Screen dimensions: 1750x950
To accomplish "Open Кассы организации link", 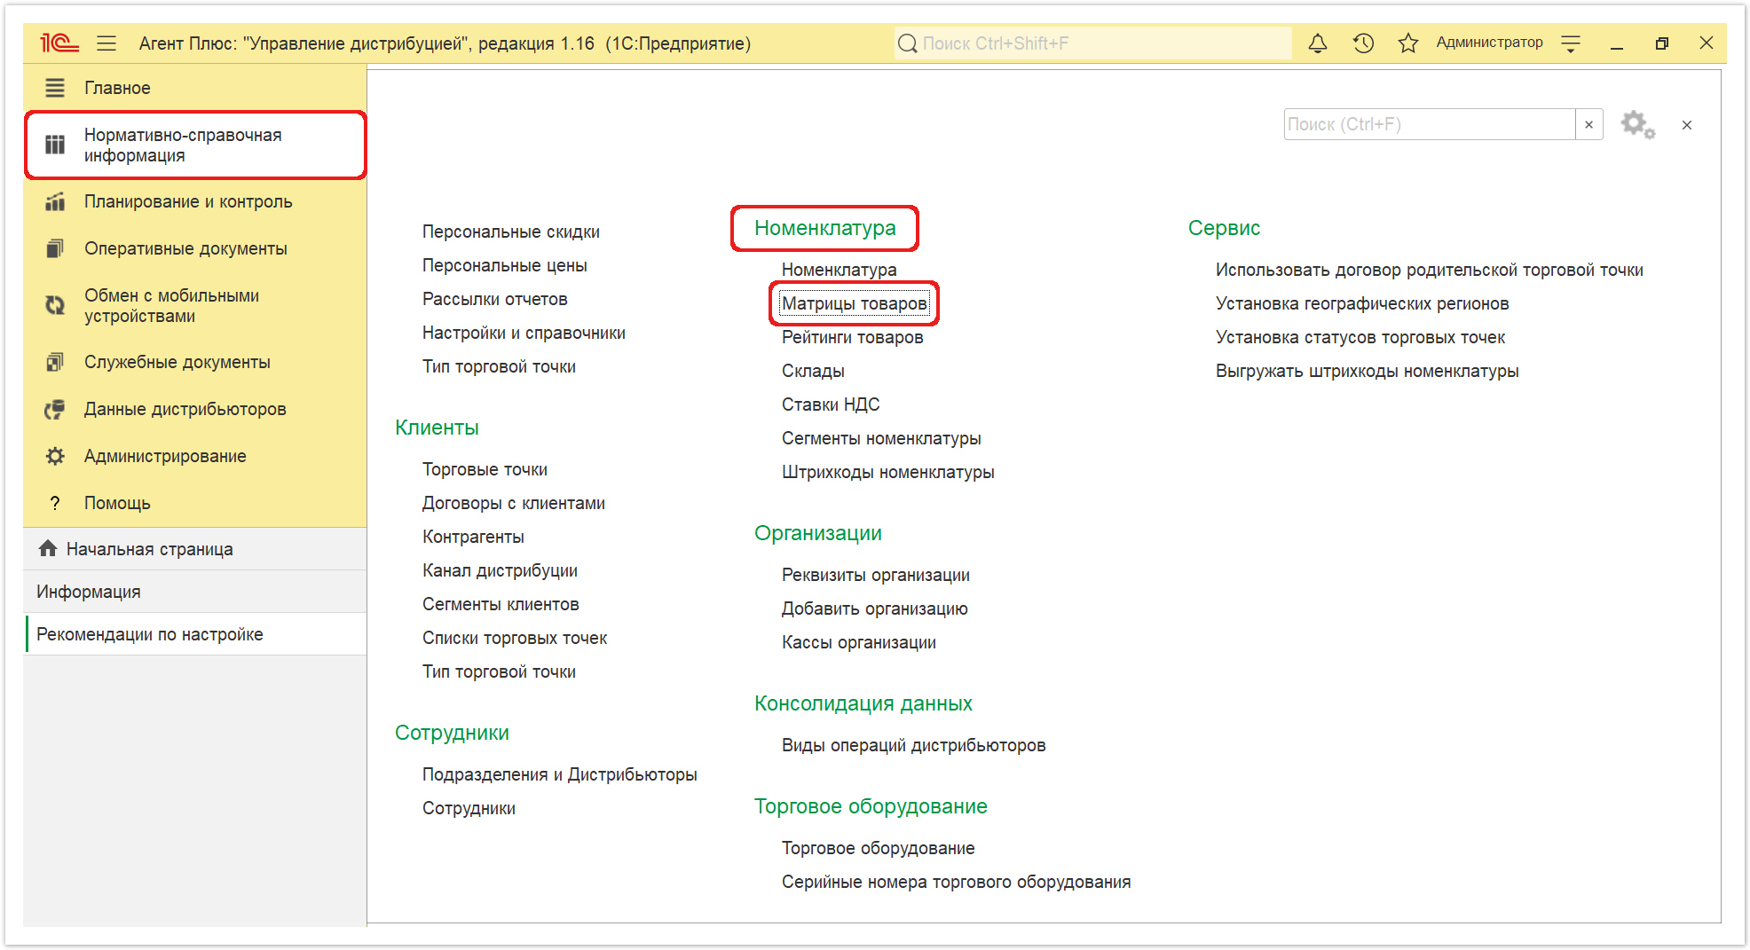I will point(859,642).
